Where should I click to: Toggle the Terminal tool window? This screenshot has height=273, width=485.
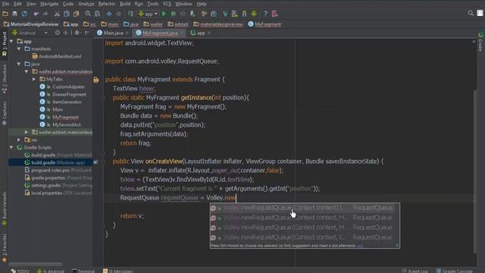pyautogui.click(x=83, y=271)
